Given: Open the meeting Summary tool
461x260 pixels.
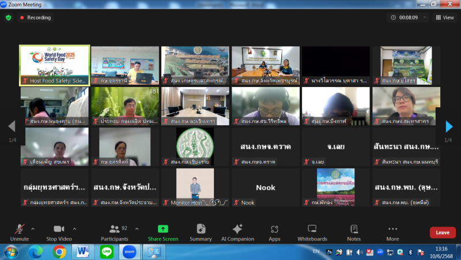Looking at the screenshot, I should [201, 229].
